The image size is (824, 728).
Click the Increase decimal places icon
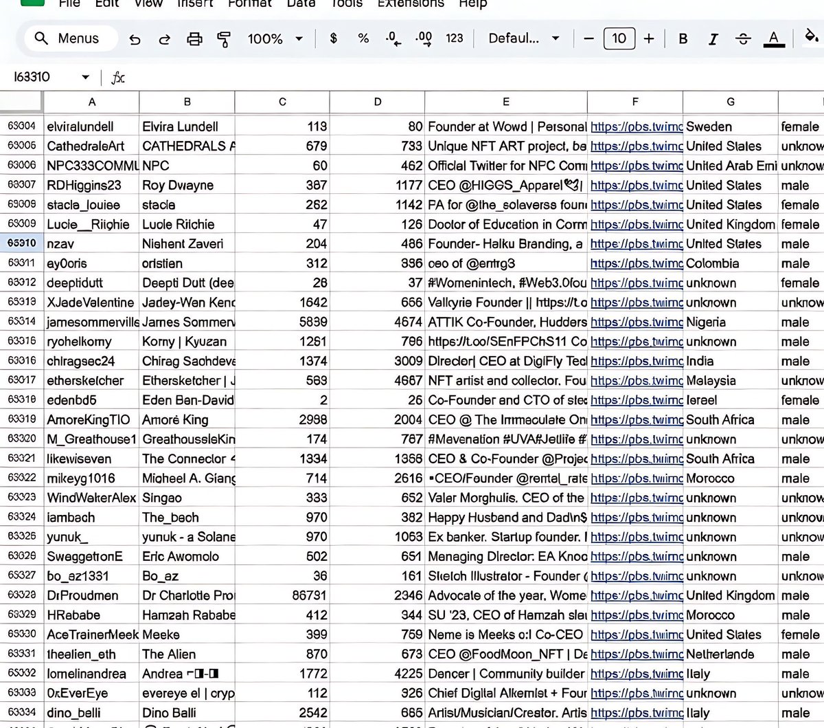pyautogui.click(x=424, y=38)
